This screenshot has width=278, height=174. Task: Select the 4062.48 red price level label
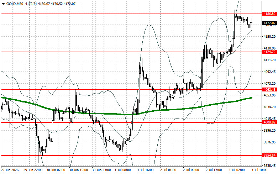pyautogui.click(x=269, y=90)
